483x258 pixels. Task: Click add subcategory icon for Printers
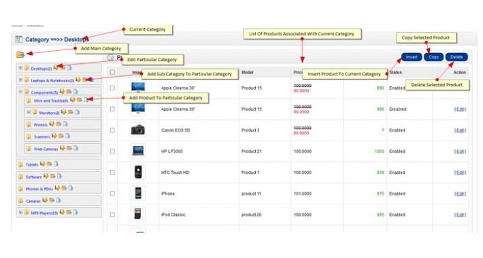tap(59, 124)
